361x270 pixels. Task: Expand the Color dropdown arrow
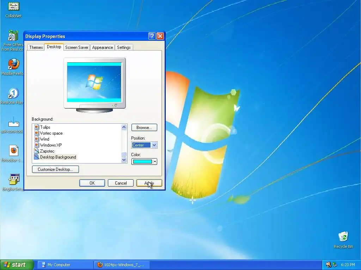pyautogui.click(x=155, y=162)
